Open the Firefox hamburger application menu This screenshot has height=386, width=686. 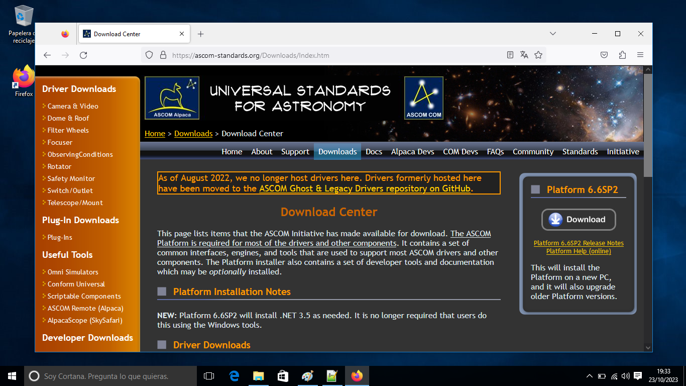(640, 55)
